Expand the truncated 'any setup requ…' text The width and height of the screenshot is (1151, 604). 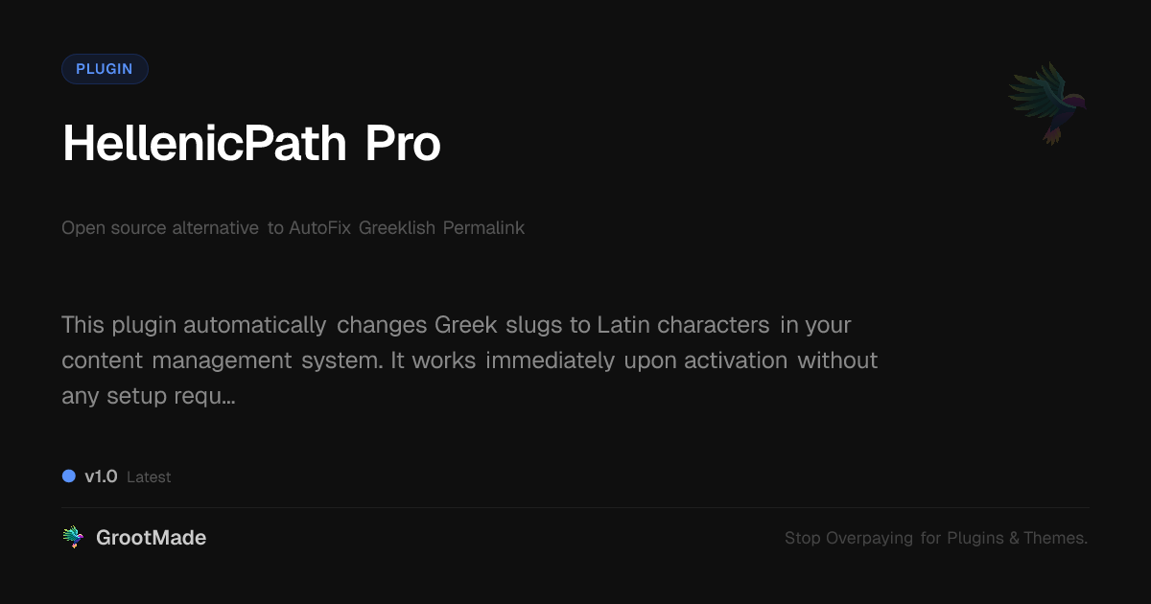[x=149, y=396]
